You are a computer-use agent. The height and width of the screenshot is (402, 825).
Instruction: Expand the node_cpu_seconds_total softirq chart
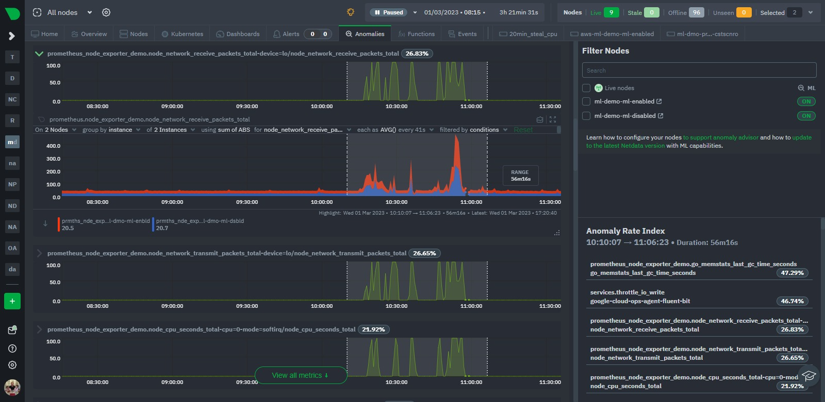click(39, 329)
